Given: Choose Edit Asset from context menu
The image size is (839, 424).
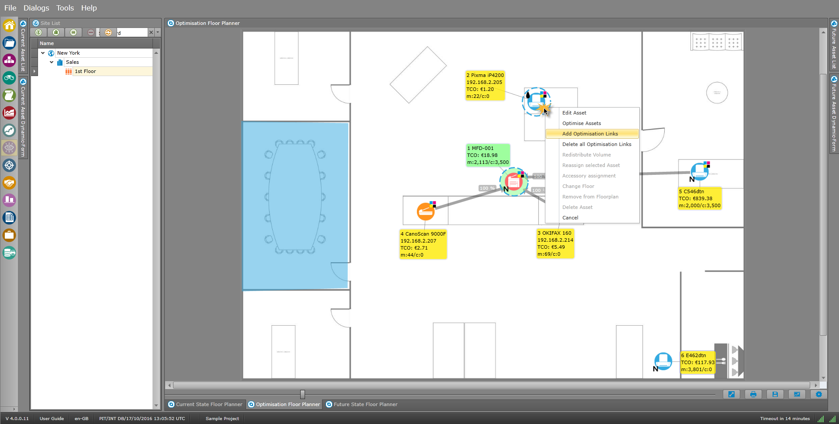Looking at the screenshot, I should 593,113.
